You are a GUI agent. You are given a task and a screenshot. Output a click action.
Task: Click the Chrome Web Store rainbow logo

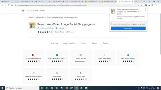point(23,10)
